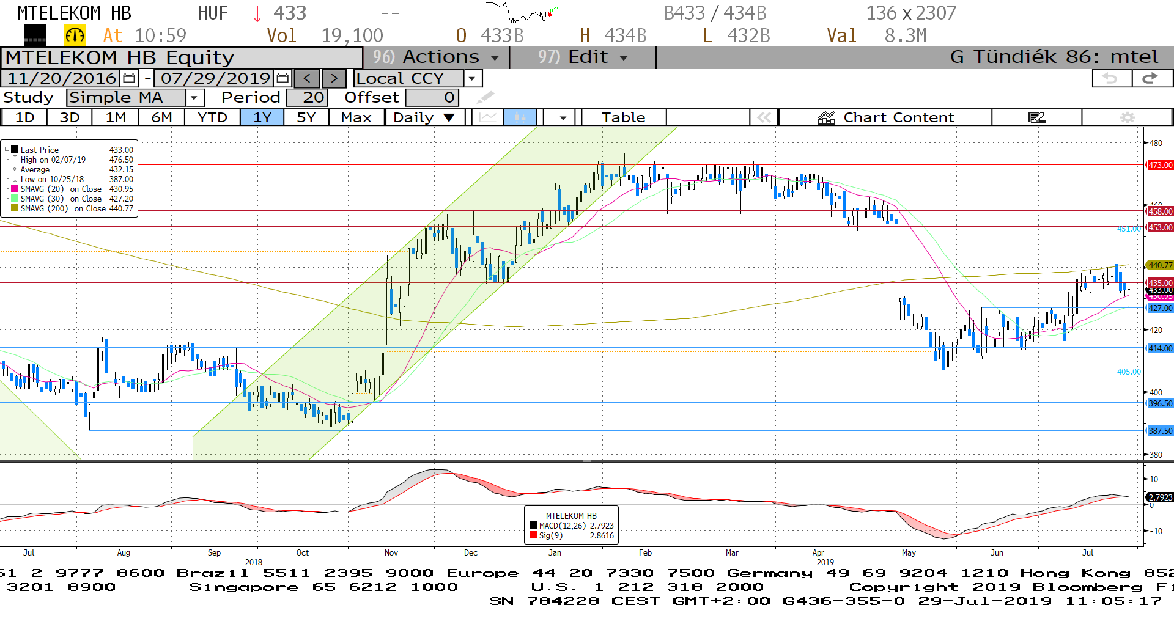This screenshot has height=635, width=1174.
Task: Open the start date calendar picker
Action: pyautogui.click(x=129, y=78)
